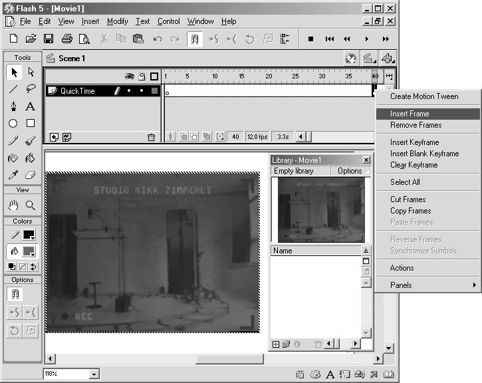The image size is (482, 383).
Task: Click the Save toolbar icon
Action: [49, 39]
